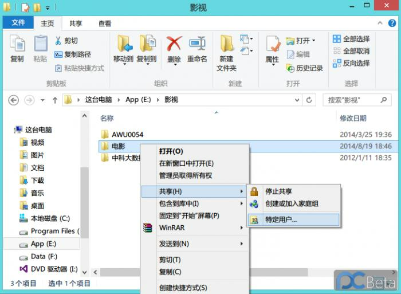The height and width of the screenshot is (294, 401).
Task: Expand 包含到库中(I) submenu
Action: (x=195, y=203)
